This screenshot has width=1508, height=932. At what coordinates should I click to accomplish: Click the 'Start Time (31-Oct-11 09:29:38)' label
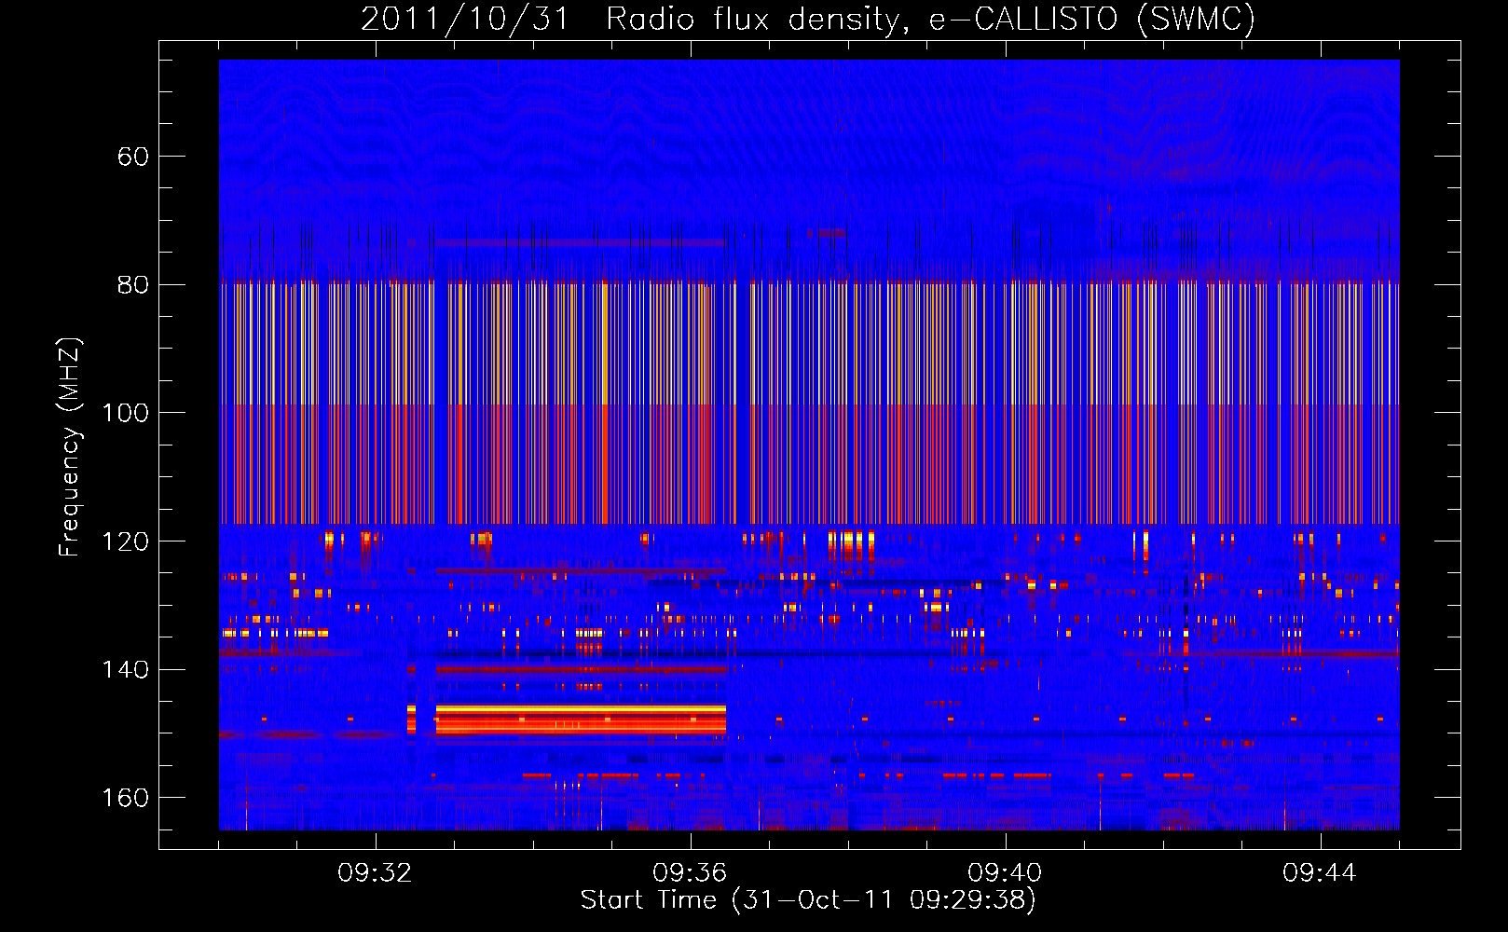(808, 900)
